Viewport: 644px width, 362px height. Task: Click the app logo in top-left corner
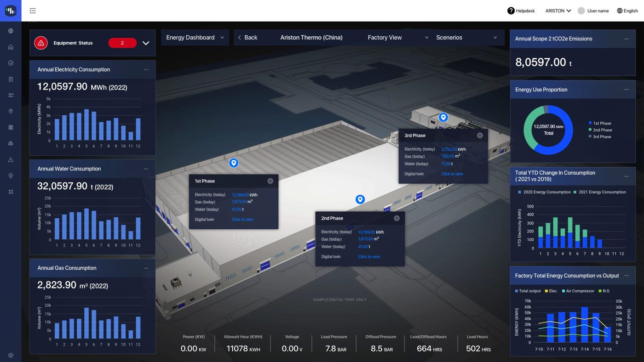point(11,11)
